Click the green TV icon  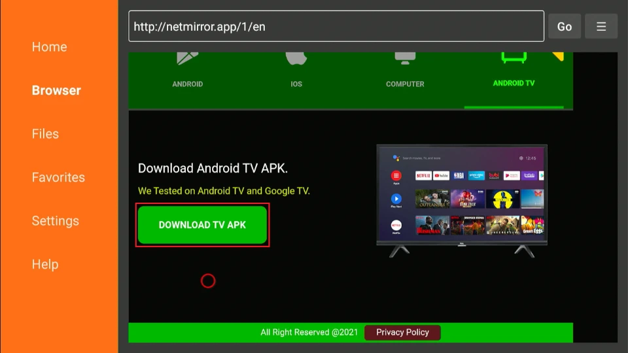click(514, 58)
